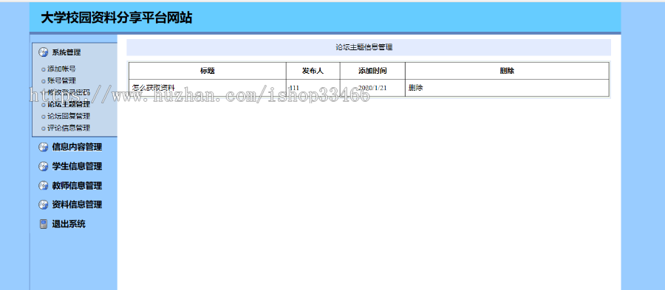The image size is (665, 290).
Task: Click the disc icon beside 教师信息管理
Action: [x=44, y=185]
